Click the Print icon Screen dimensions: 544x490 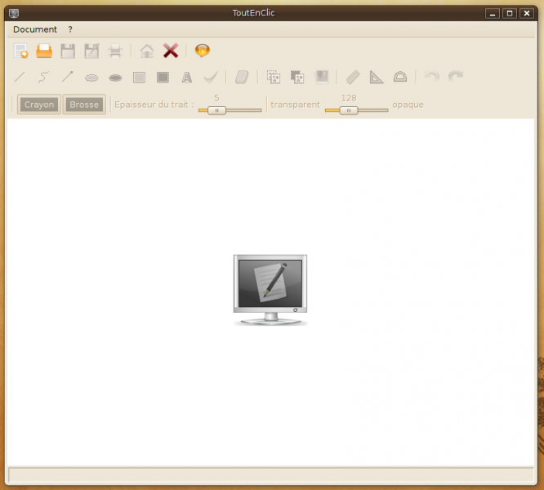[115, 51]
